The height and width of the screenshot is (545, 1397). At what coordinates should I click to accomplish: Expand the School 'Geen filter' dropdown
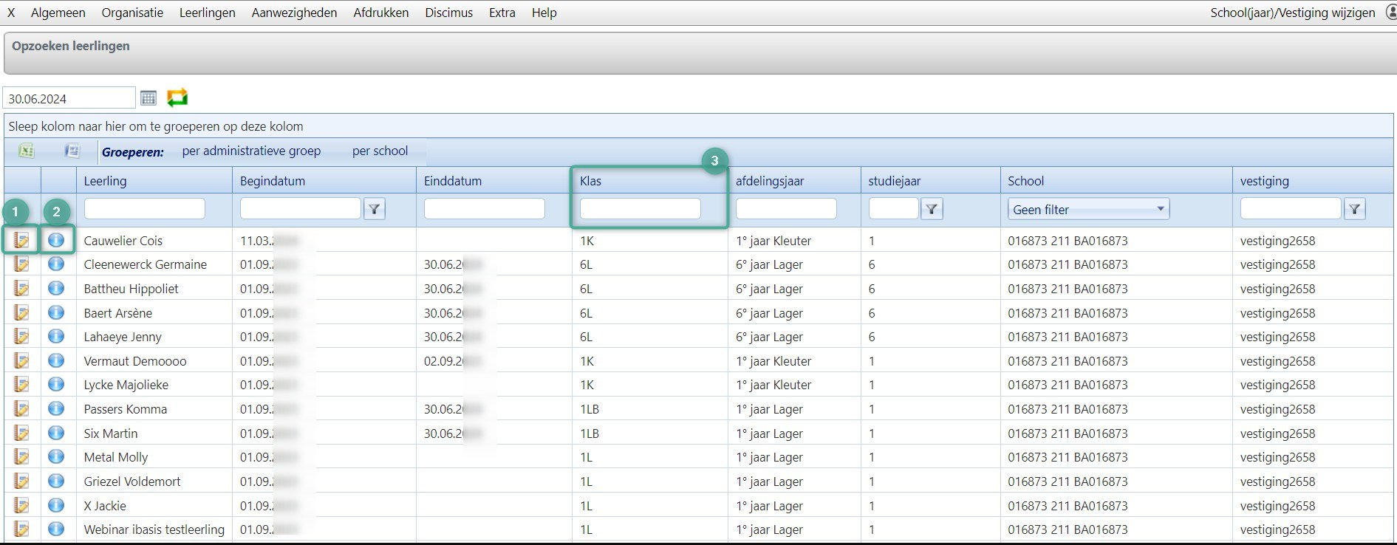tap(1161, 209)
